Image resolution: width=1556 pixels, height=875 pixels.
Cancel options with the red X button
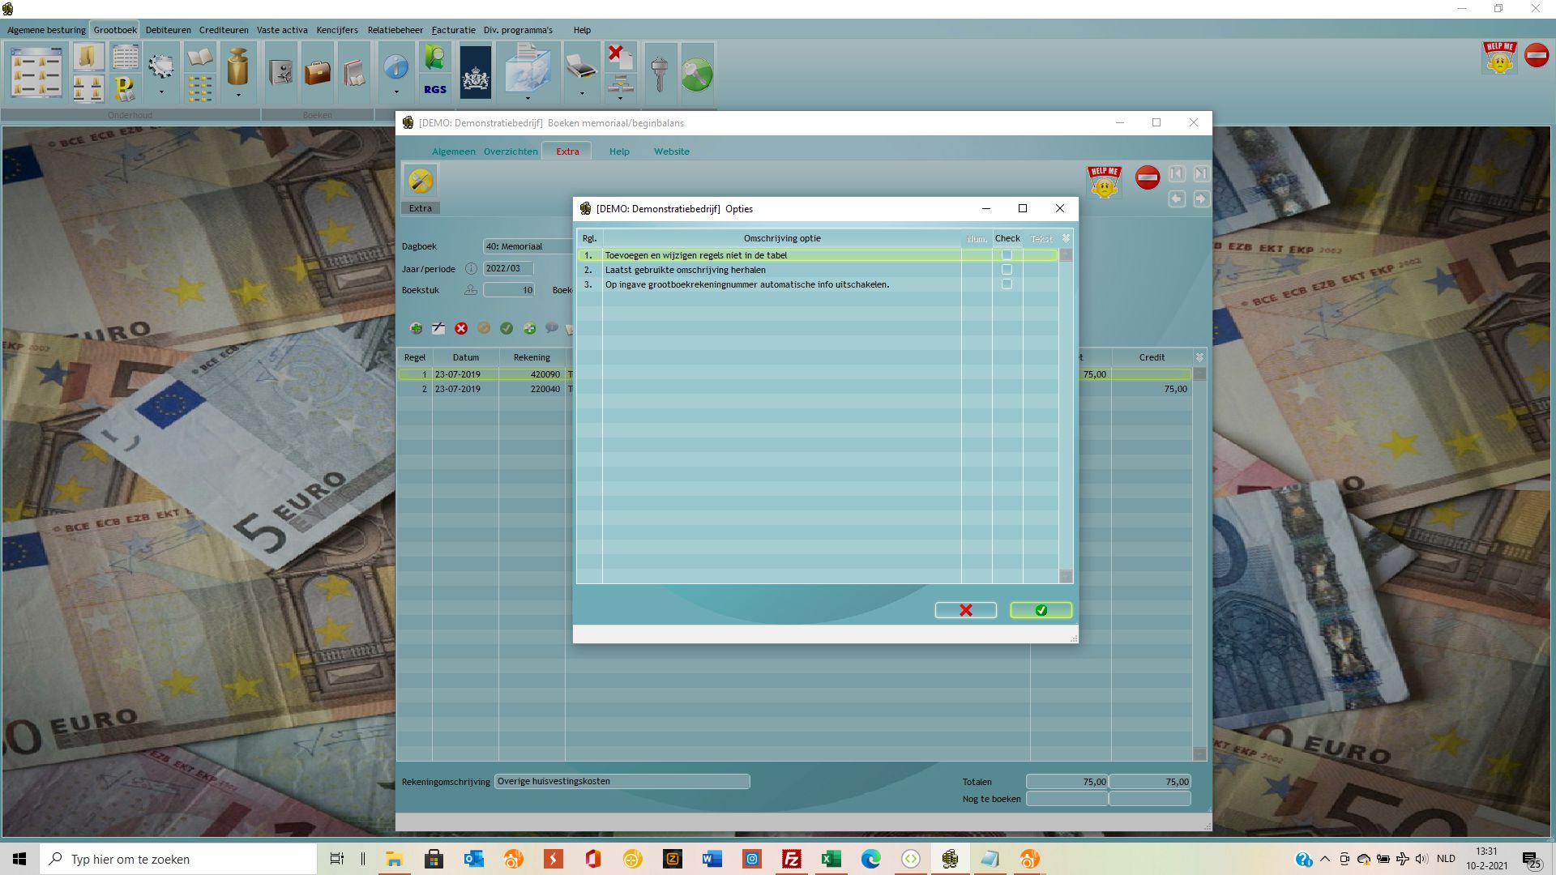[x=965, y=610]
